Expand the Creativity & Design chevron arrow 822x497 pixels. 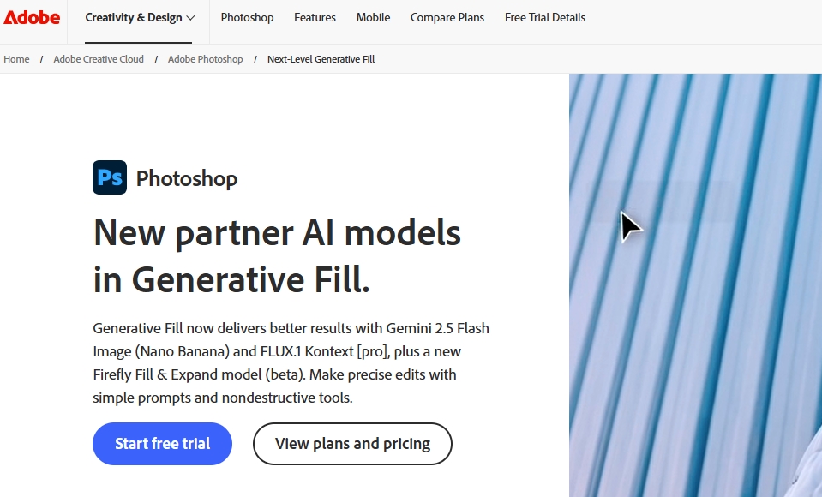[189, 17]
